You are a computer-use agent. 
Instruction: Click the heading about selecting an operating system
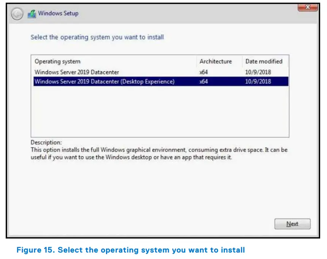point(97,37)
